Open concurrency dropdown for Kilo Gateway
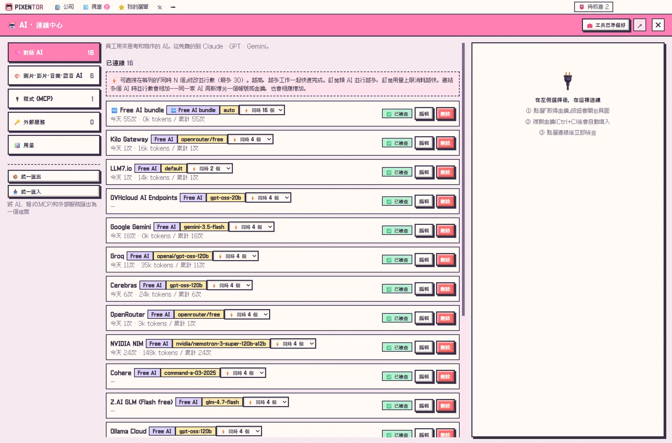Screen dimensions: 672x443 click(x=250, y=139)
